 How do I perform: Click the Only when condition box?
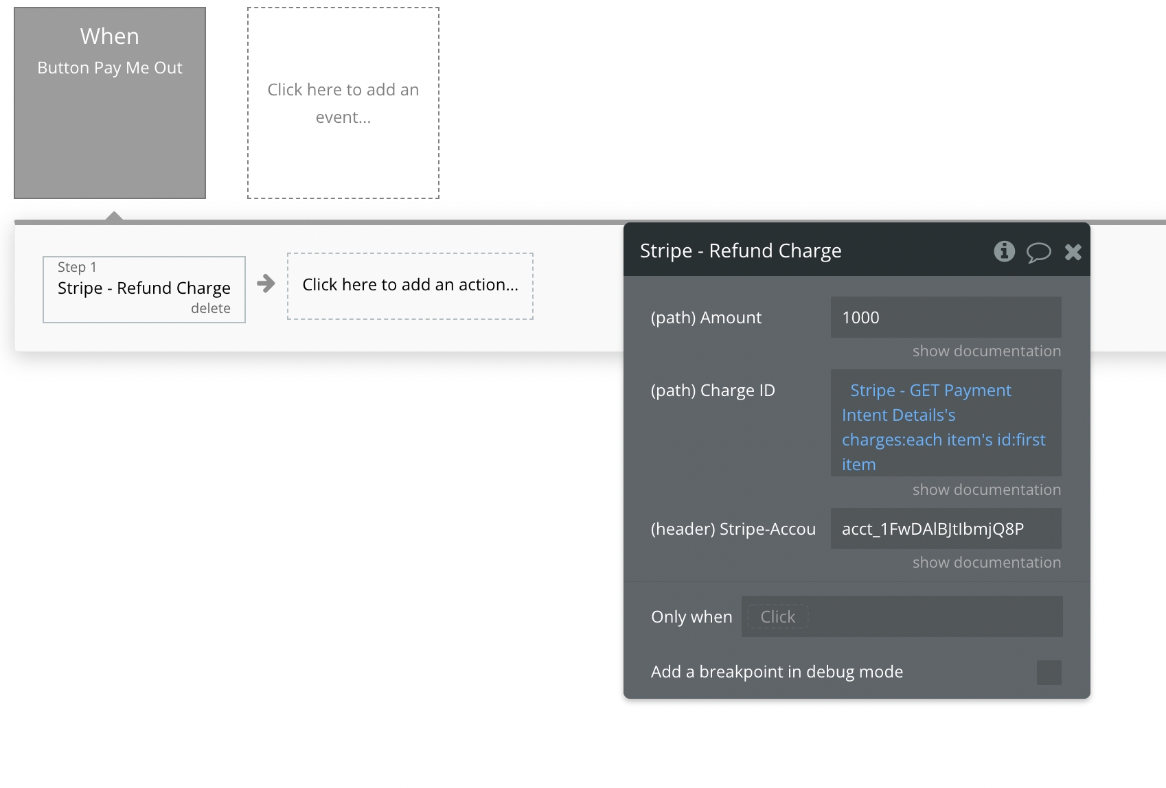pyautogui.click(x=902, y=616)
